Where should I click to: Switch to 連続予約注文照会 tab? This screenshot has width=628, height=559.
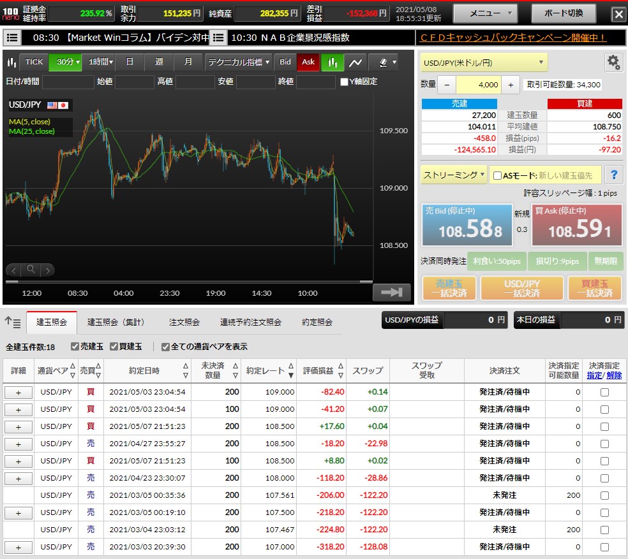pos(251,322)
